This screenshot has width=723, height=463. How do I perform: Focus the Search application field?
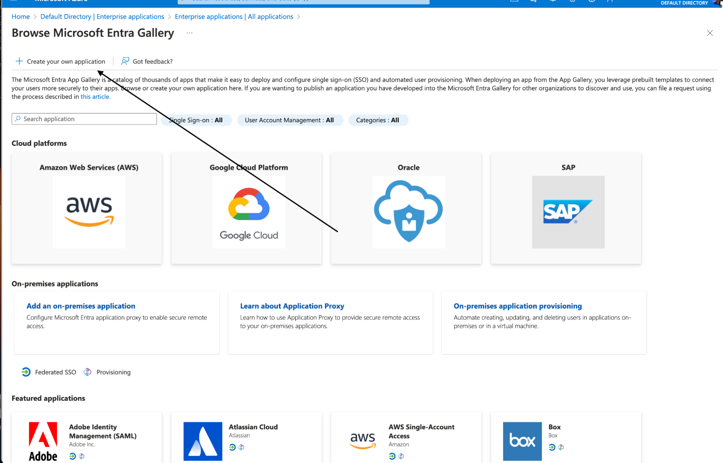[x=84, y=119]
